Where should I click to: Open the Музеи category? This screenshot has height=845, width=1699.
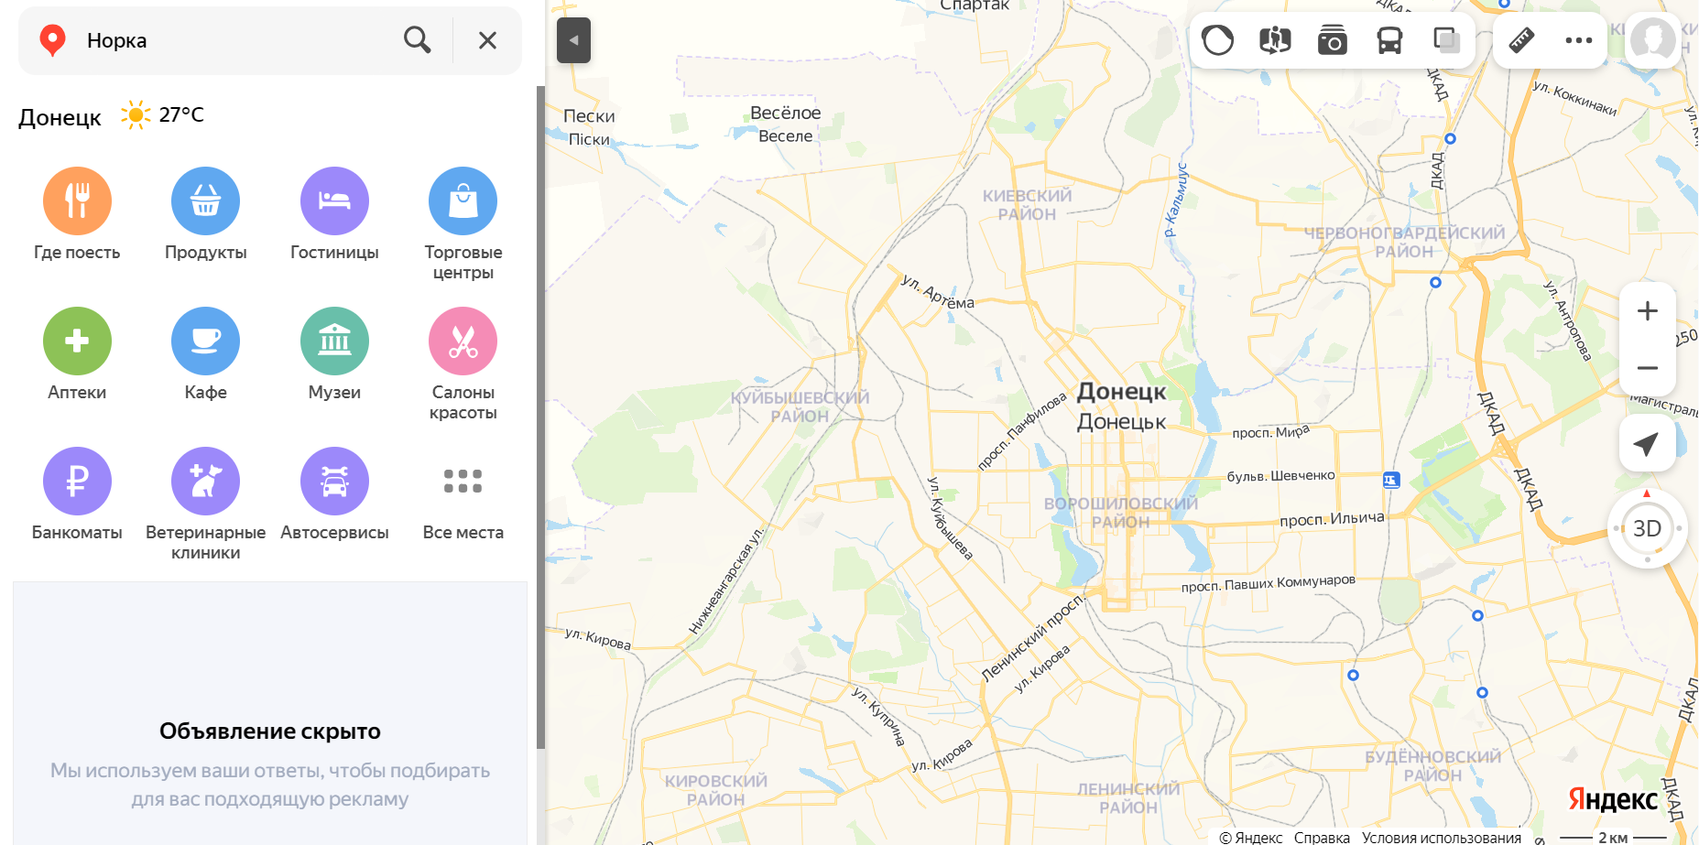click(x=334, y=354)
